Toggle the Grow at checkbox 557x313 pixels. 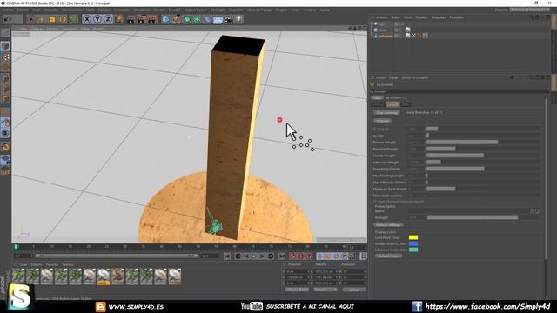[375, 129]
